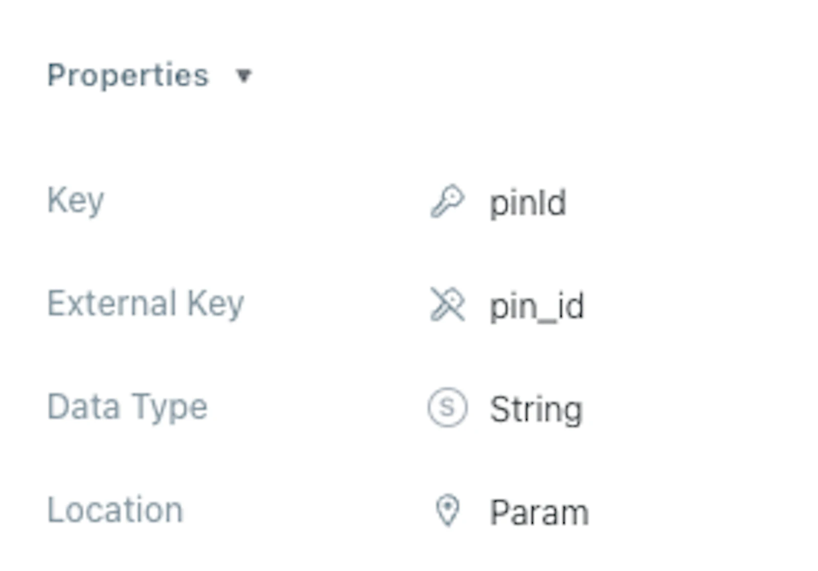Pick the map marker icon in Location row

pyautogui.click(x=448, y=510)
